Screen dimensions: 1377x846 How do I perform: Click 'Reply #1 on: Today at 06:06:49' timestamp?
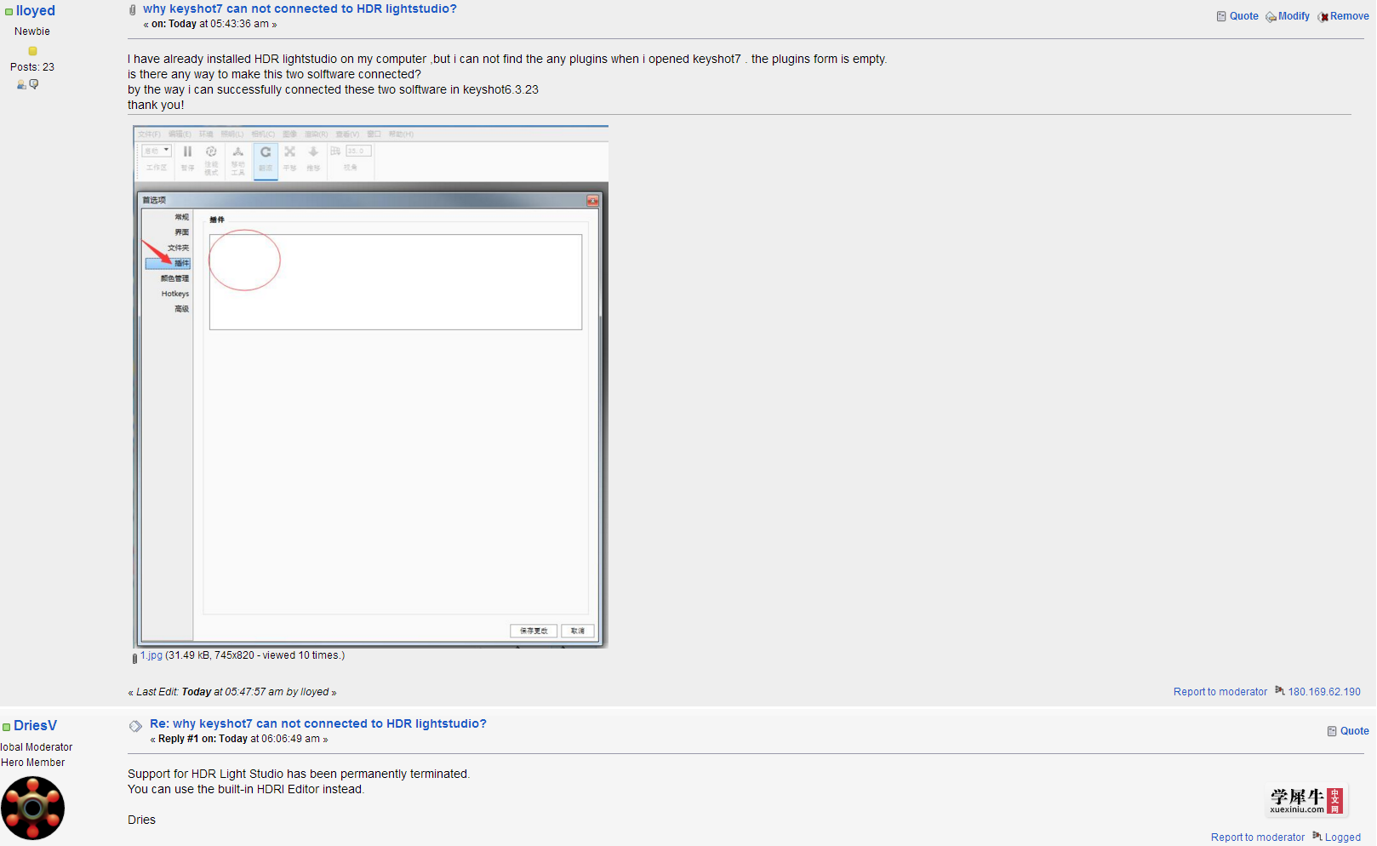[x=239, y=739]
